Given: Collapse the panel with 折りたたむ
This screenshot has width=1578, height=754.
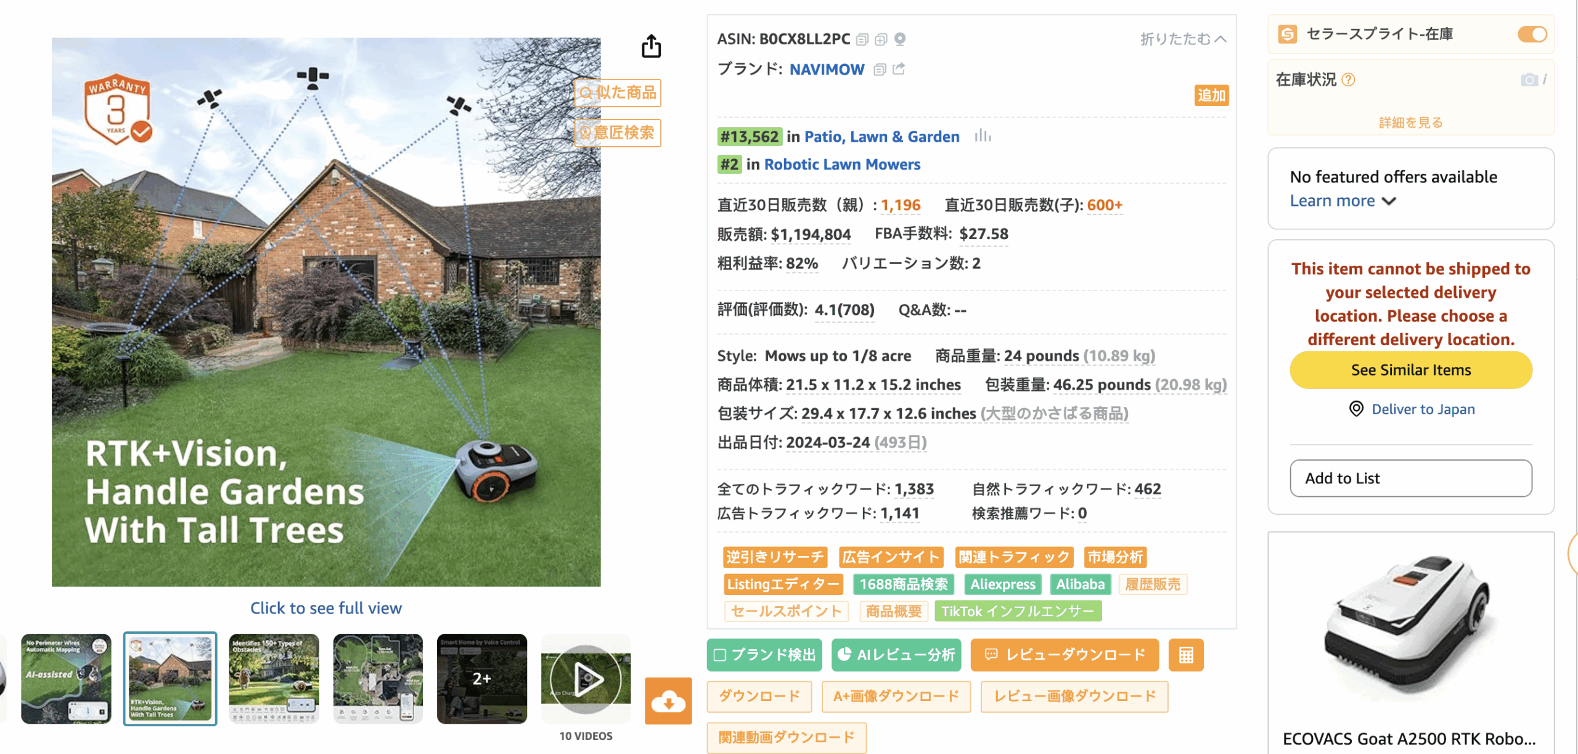Looking at the screenshot, I should (1183, 39).
